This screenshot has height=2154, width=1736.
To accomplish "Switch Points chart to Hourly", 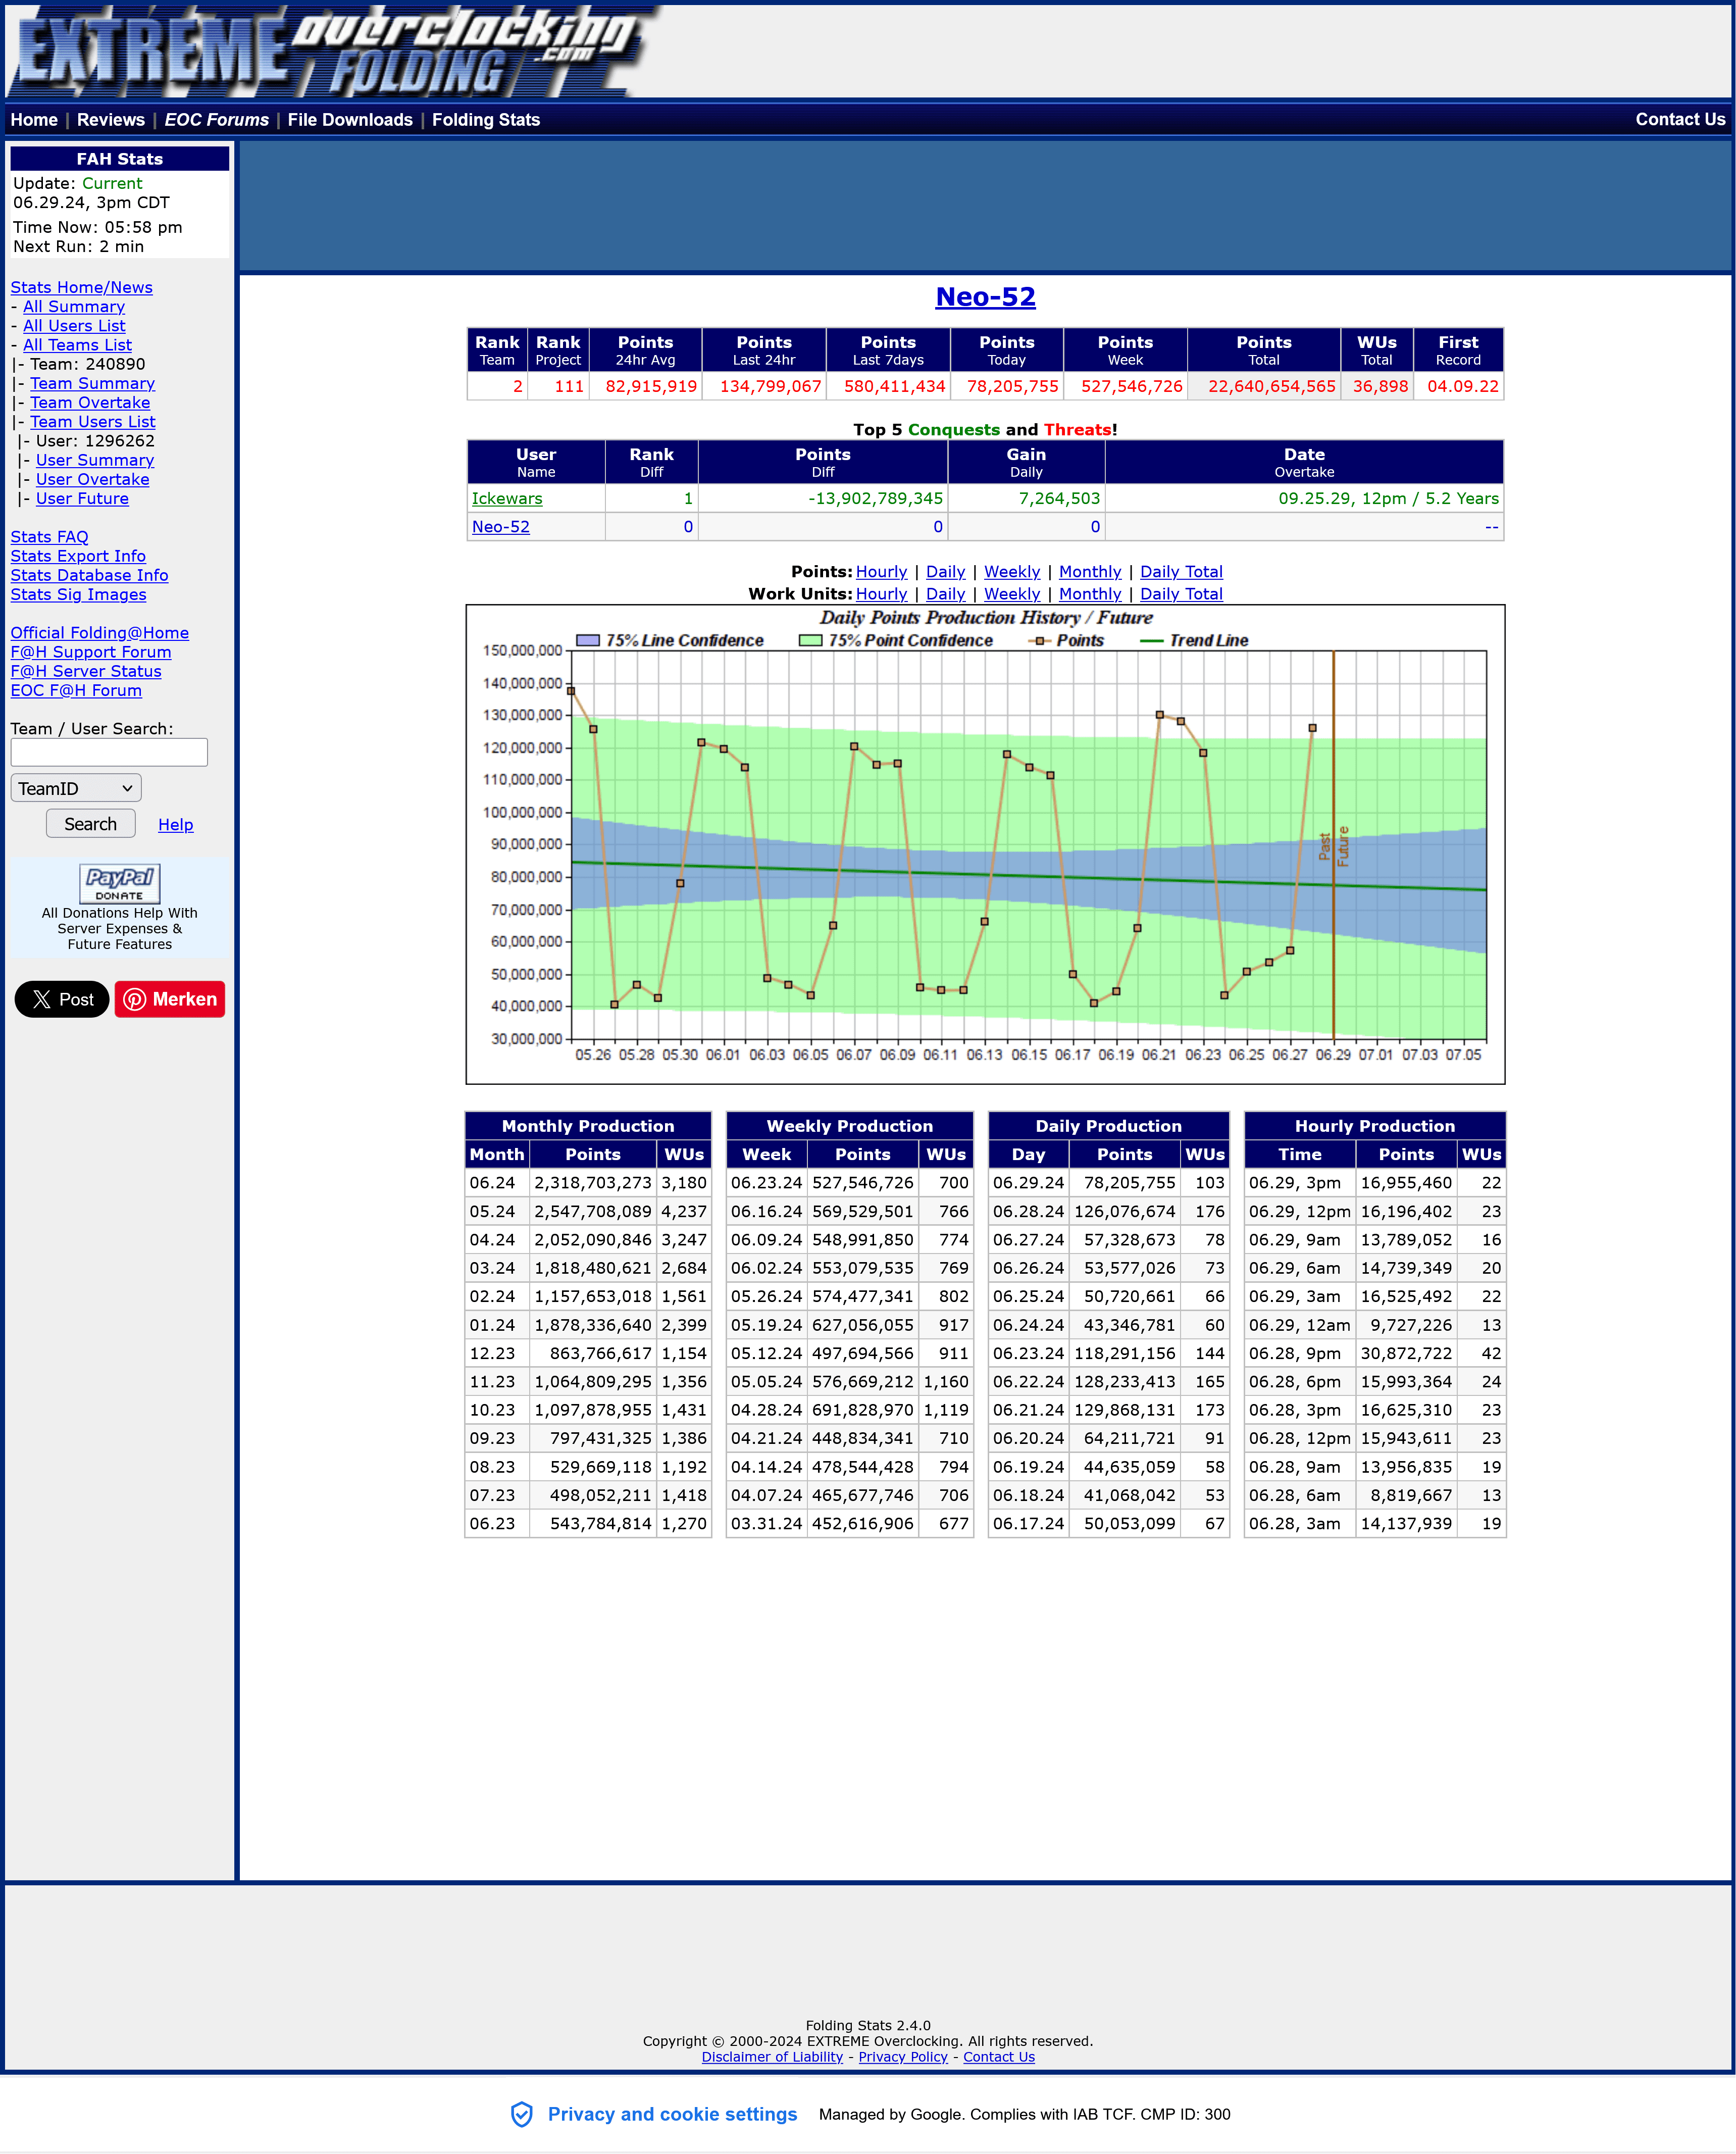I will click(881, 572).
